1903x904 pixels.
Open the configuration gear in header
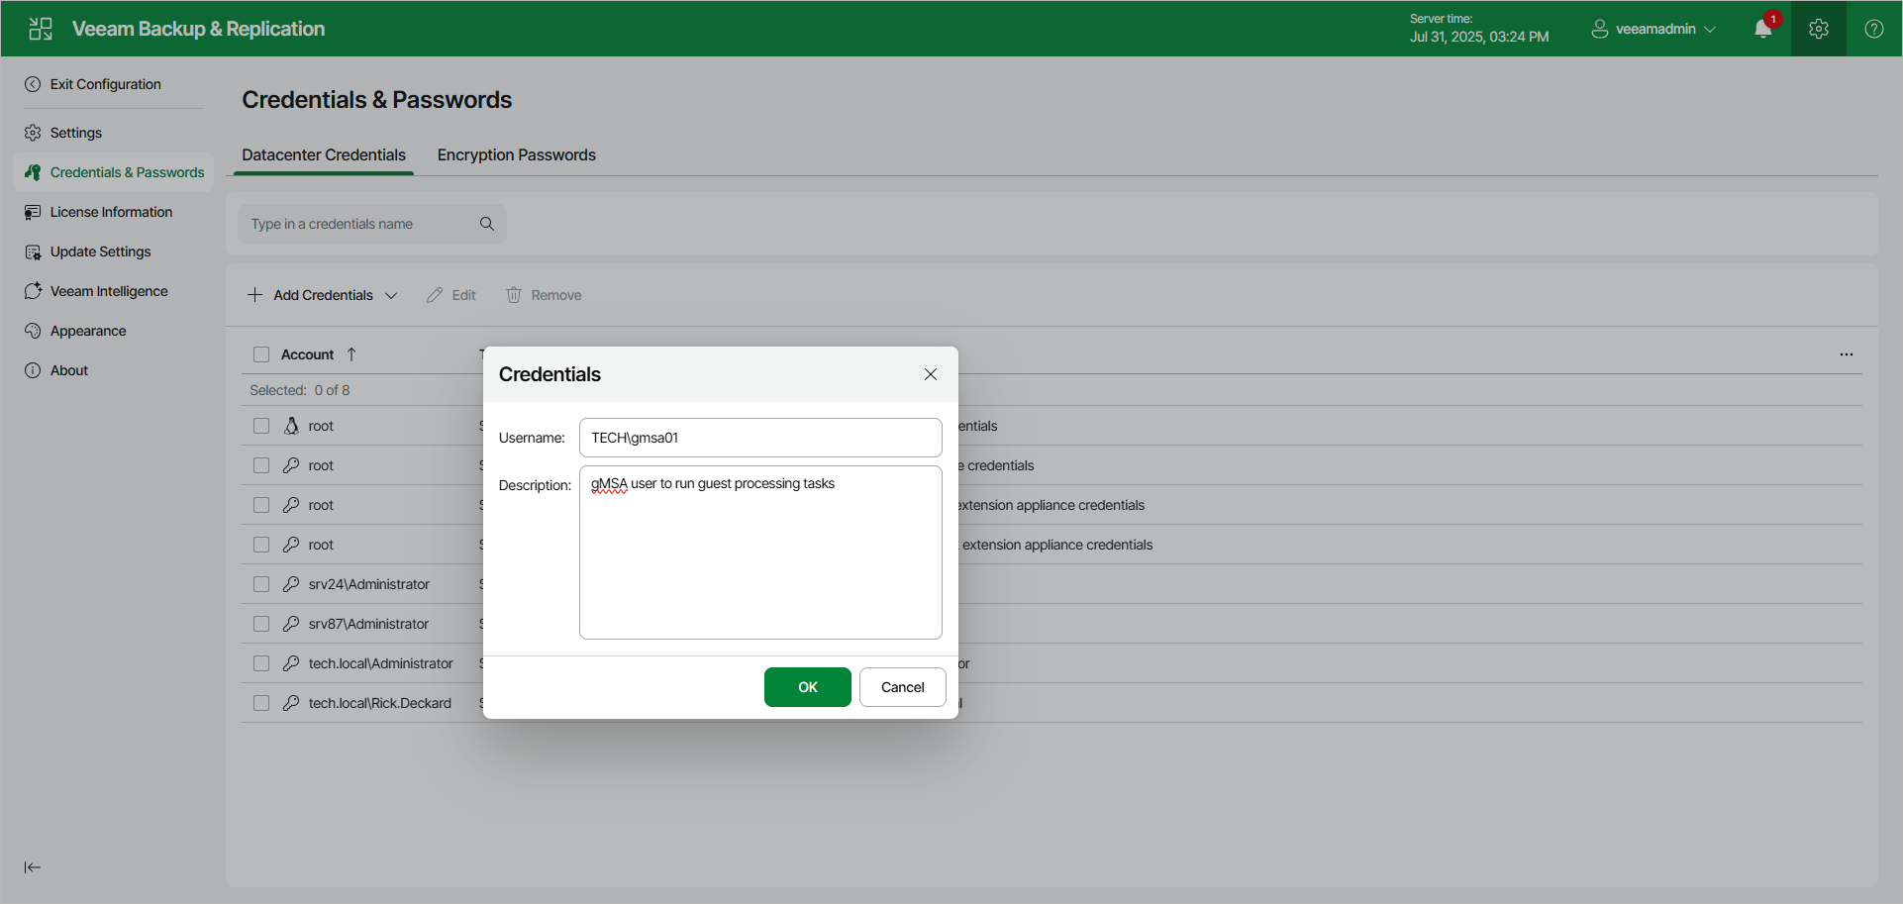(1819, 29)
